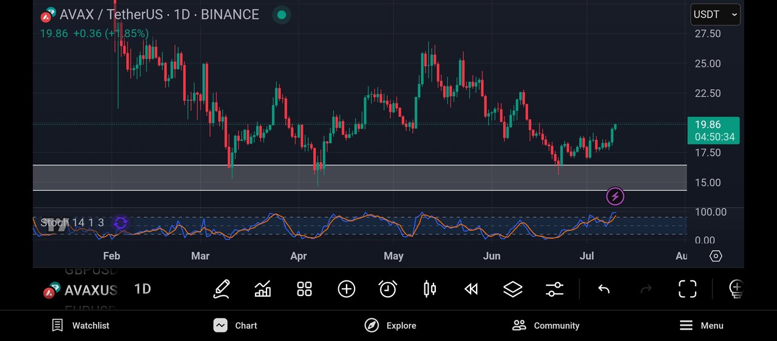777x341 pixels.
Task: Change the 1D timeframe in toolbar
Action: (143, 289)
